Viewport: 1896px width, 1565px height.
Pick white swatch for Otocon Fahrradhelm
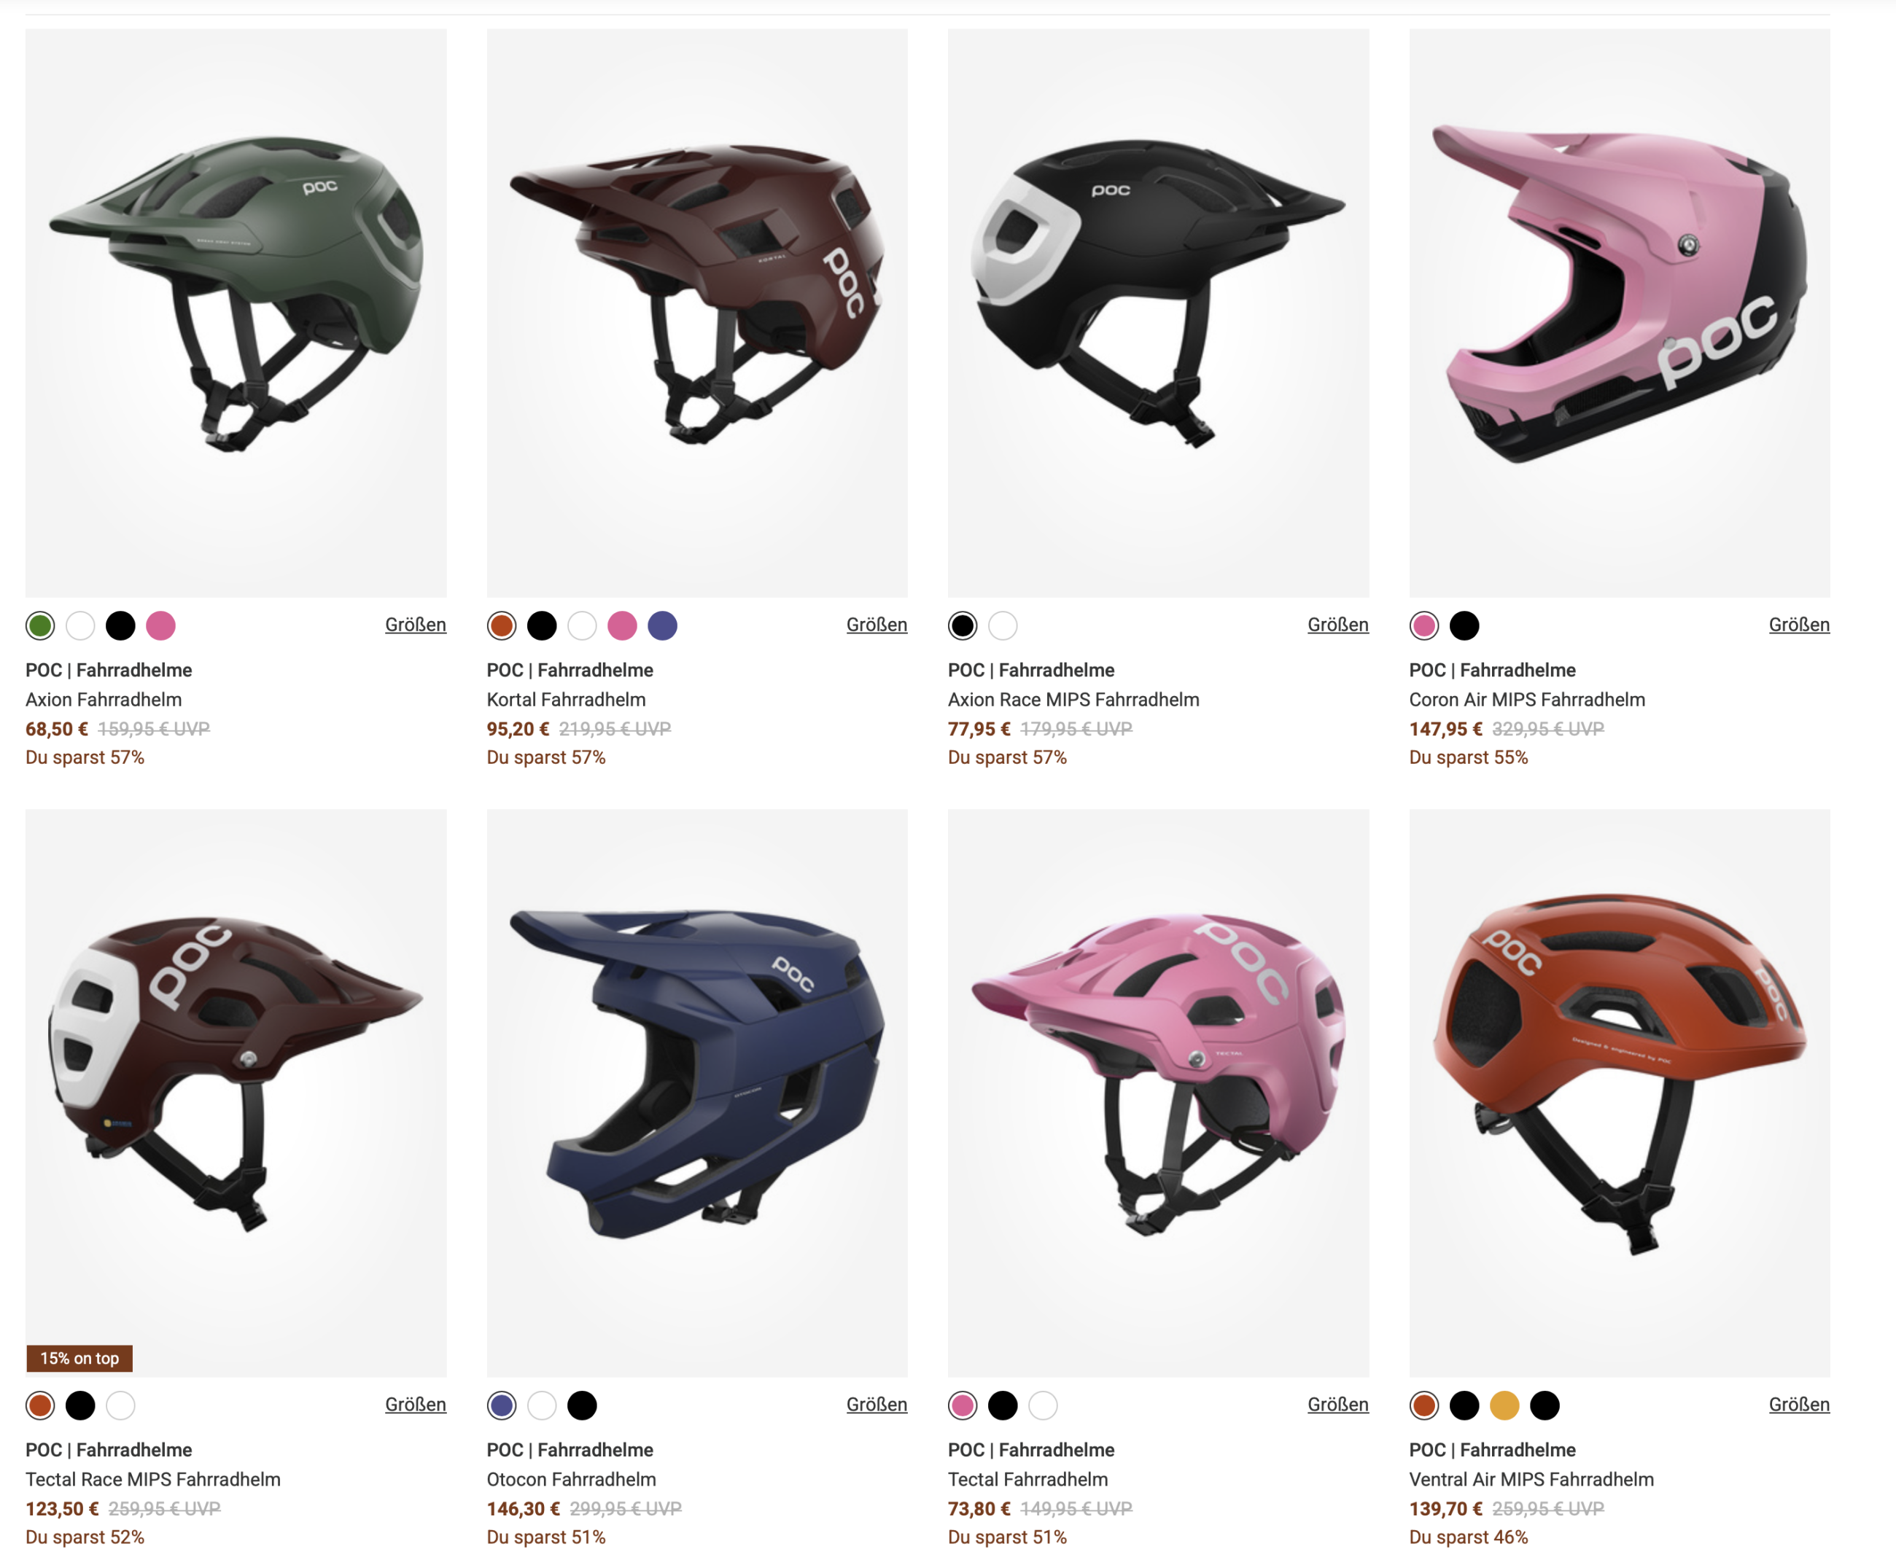pos(542,1405)
